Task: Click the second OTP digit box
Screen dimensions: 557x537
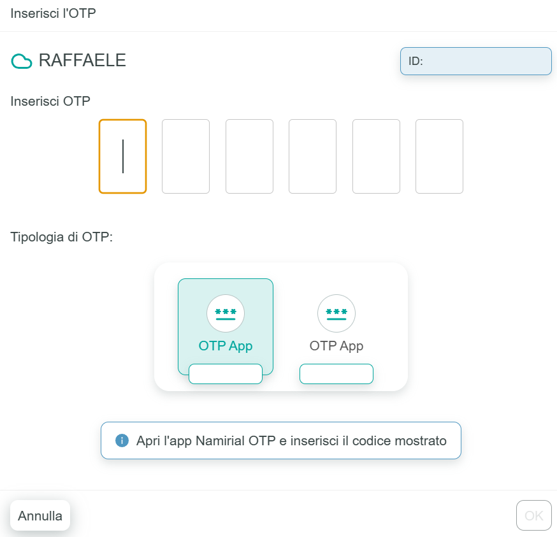Action: pos(186,156)
